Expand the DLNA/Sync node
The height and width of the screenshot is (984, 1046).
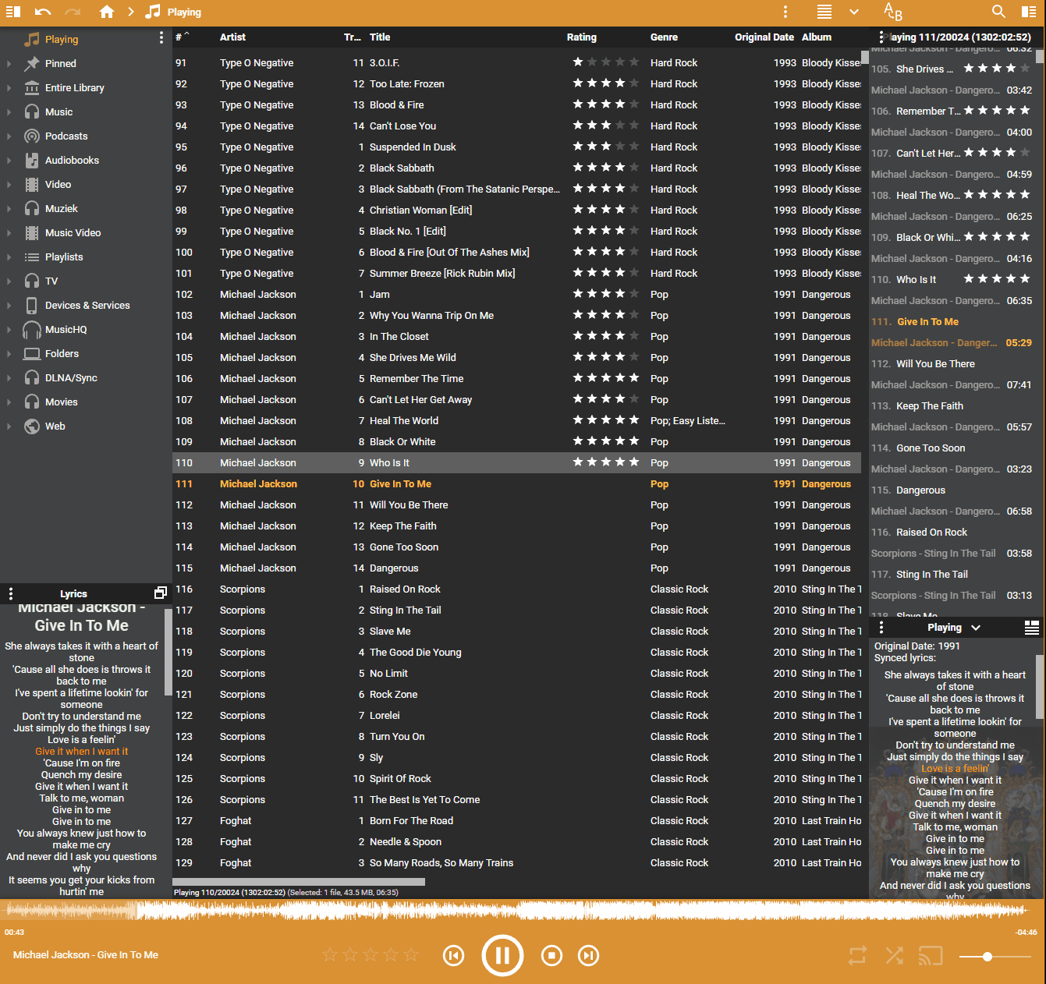click(x=9, y=378)
